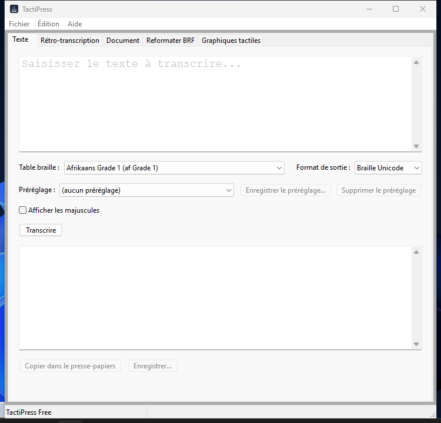441x423 pixels.
Task: Open the Document tab
Action: tap(123, 41)
